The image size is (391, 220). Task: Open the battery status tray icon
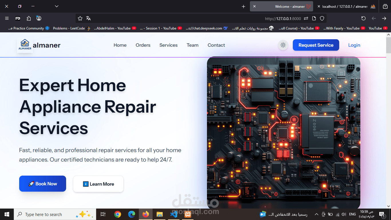point(330,214)
